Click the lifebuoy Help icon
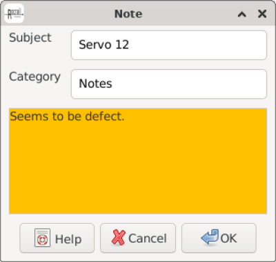This screenshot has height=262, width=276. [42, 238]
